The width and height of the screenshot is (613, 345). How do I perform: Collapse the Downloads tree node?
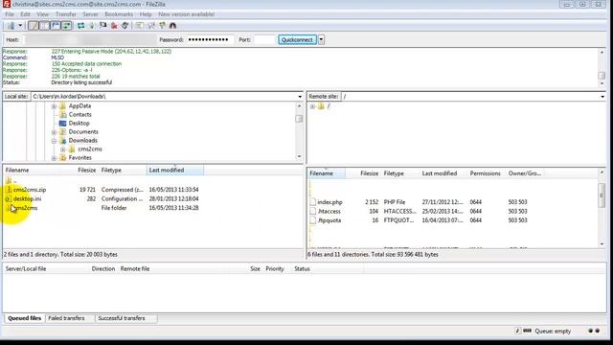click(x=54, y=141)
